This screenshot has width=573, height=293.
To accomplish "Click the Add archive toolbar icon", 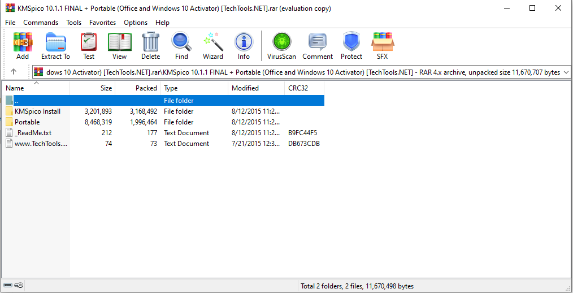I will pyautogui.click(x=23, y=42).
